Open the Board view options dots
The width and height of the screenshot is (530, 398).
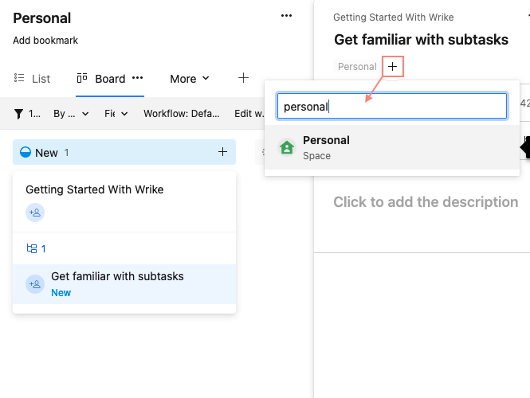(x=137, y=78)
